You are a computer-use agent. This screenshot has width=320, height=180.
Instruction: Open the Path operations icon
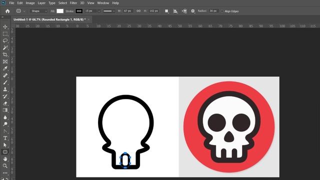[166, 11]
